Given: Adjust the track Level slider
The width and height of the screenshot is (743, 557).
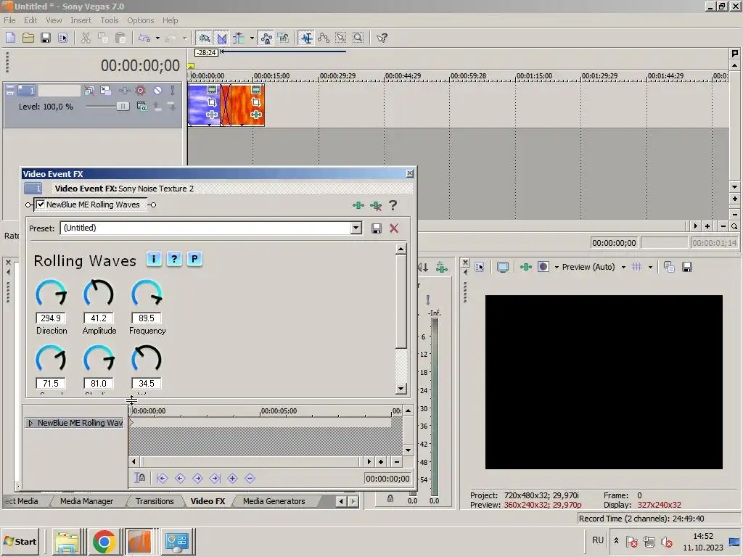Looking at the screenshot, I should pyautogui.click(x=122, y=107).
